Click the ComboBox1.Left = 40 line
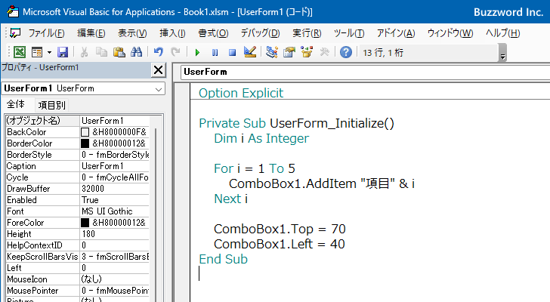The height and width of the screenshot is (302, 550). [280, 244]
